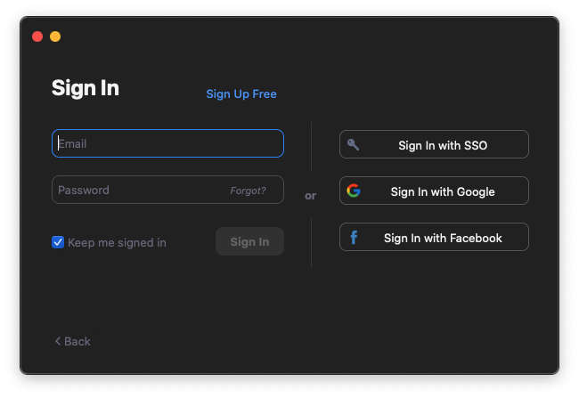Choose Sign In with Google

(434, 191)
